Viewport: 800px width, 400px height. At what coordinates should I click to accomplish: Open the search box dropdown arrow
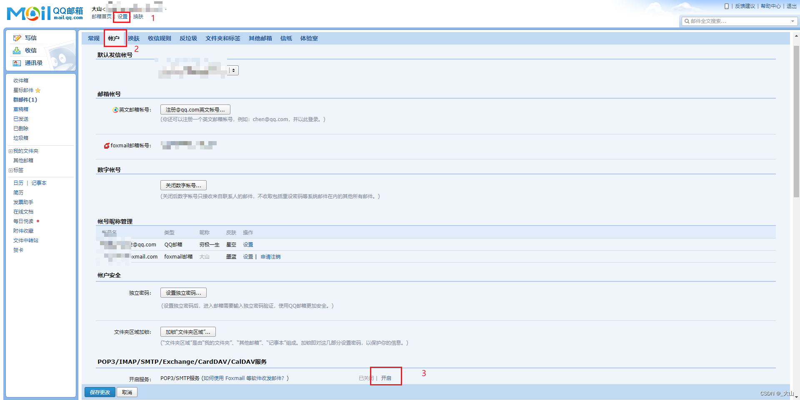tap(792, 21)
